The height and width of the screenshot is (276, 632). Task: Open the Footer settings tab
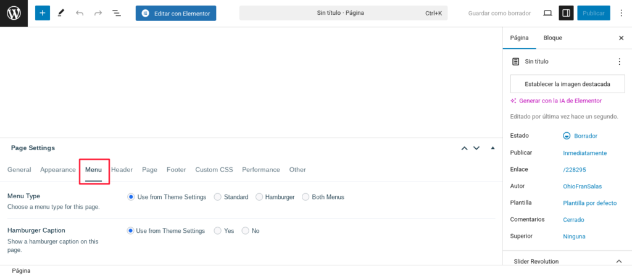tap(176, 170)
